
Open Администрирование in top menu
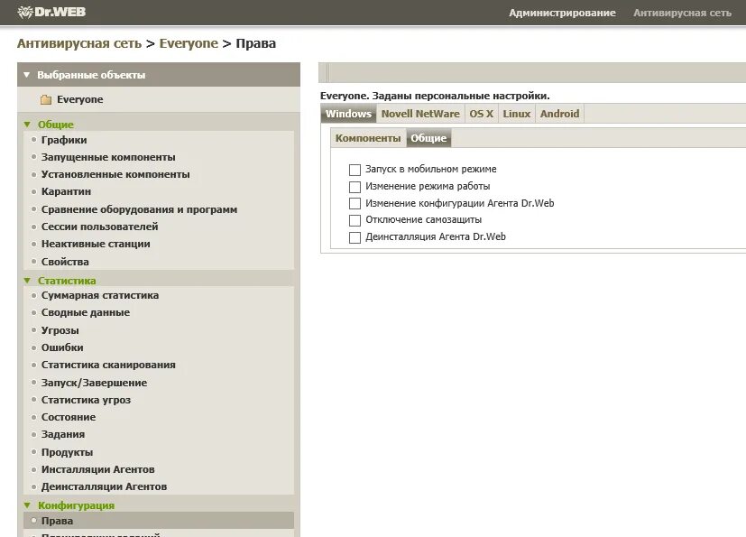[562, 13]
